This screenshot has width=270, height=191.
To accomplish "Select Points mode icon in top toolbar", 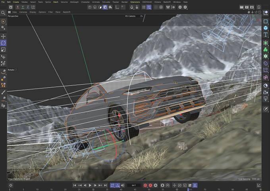I will [90, 7].
